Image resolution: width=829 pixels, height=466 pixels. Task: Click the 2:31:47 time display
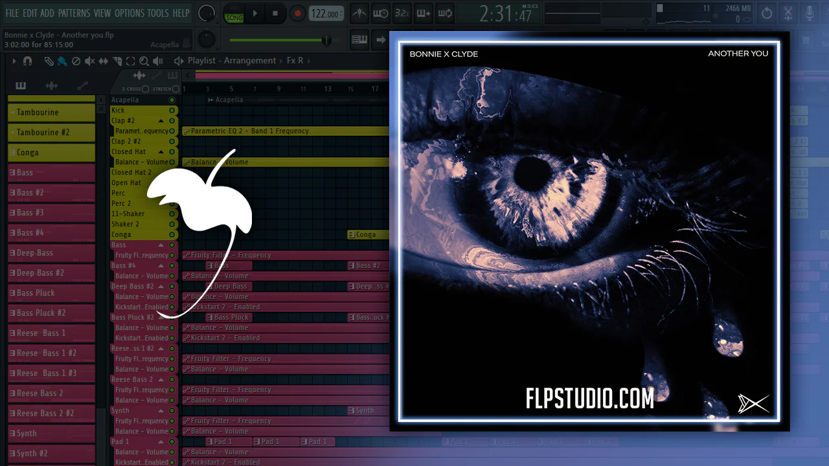click(505, 14)
